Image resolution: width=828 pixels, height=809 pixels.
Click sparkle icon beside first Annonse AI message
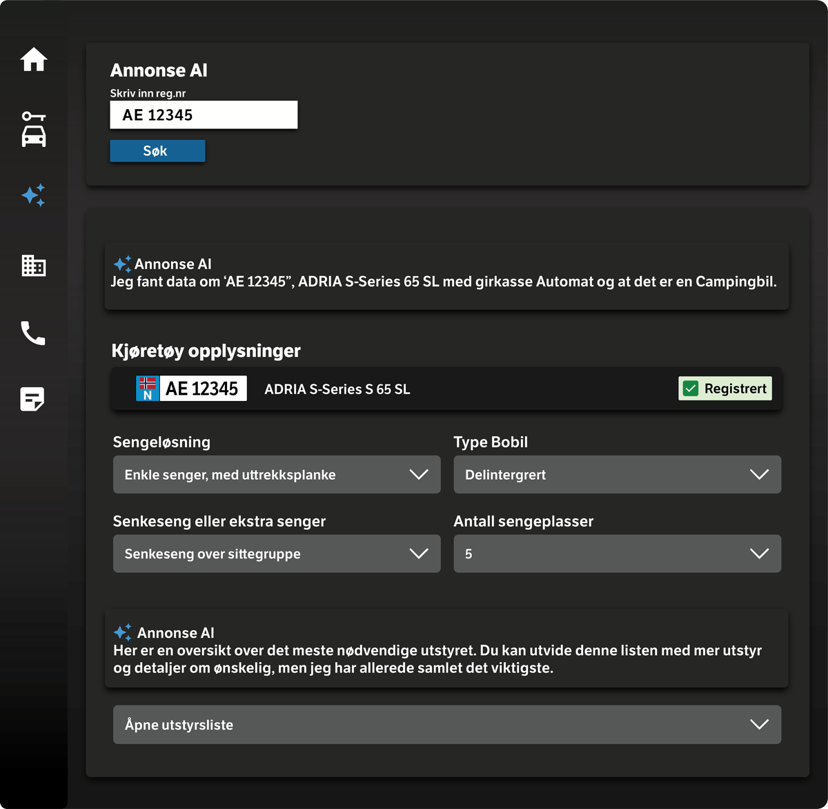point(122,264)
